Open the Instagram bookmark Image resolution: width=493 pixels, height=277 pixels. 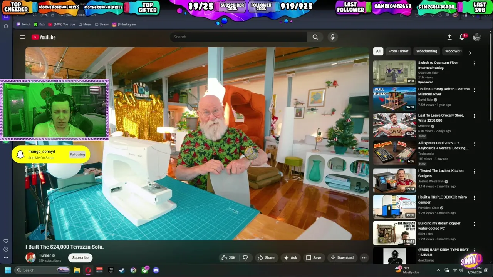point(124,24)
